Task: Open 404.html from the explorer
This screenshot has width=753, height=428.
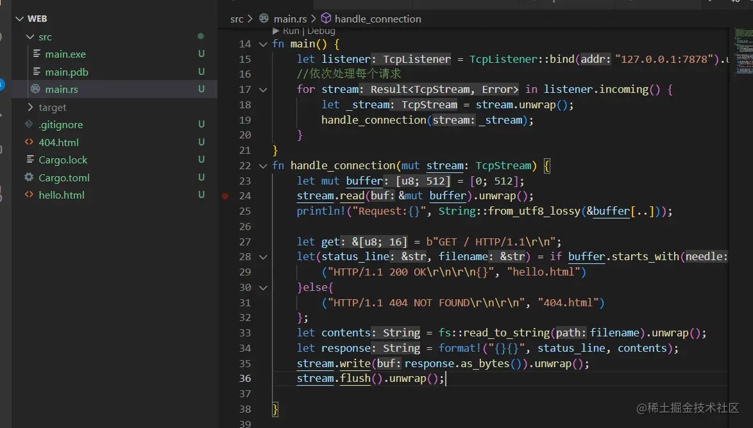Action: (x=58, y=142)
